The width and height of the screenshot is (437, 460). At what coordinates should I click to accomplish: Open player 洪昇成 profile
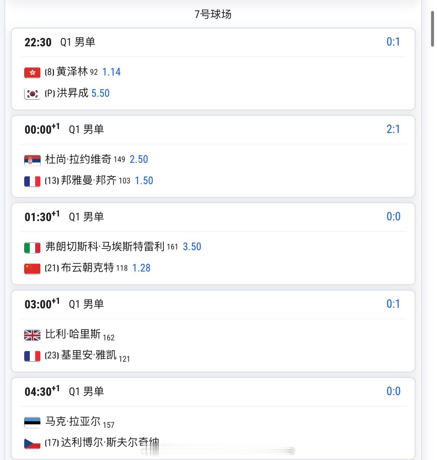coord(73,93)
